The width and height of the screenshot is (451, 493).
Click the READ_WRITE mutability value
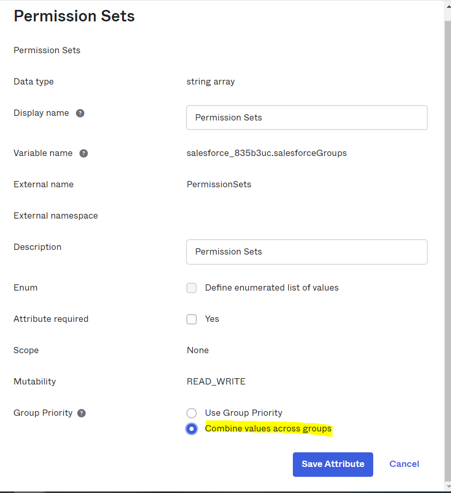click(x=216, y=382)
